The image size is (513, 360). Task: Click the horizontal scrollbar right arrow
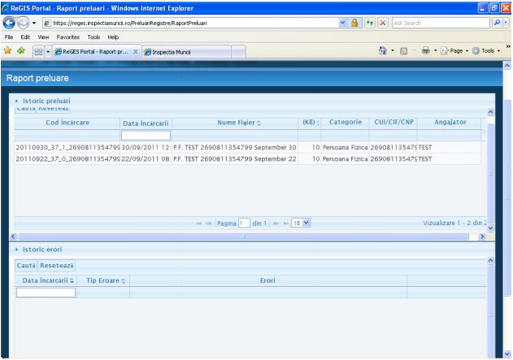coord(482,236)
